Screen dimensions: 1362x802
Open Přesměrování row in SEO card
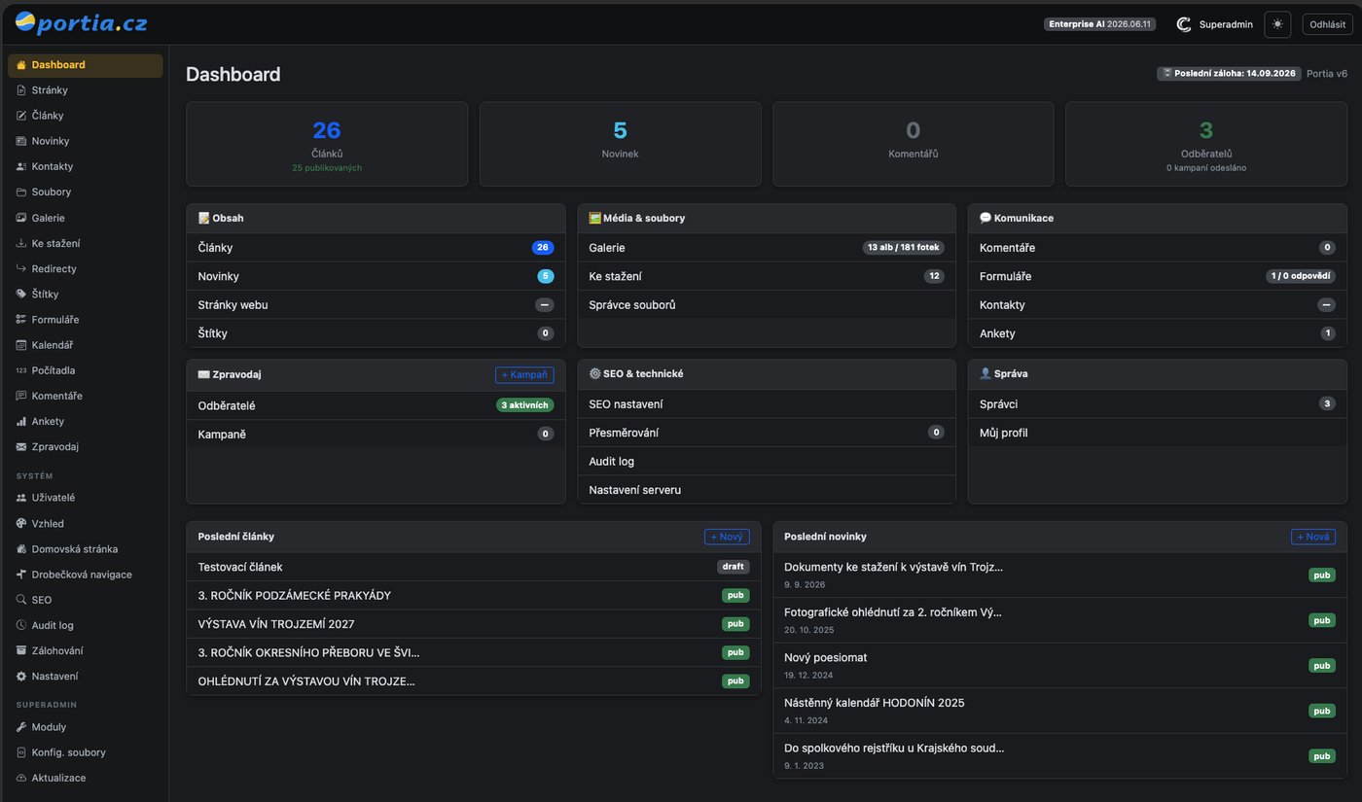point(767,433)
